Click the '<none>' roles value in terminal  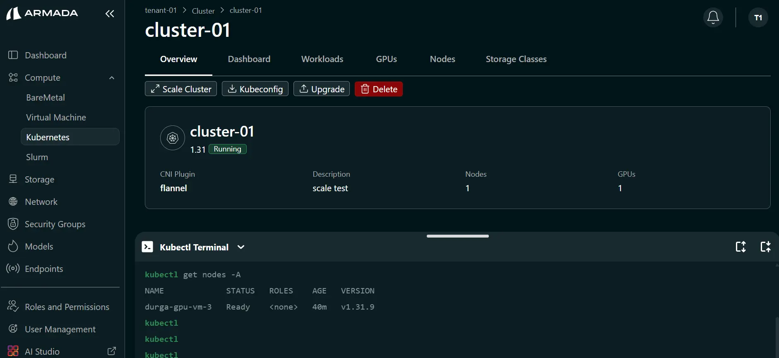(x=284, y=307)
